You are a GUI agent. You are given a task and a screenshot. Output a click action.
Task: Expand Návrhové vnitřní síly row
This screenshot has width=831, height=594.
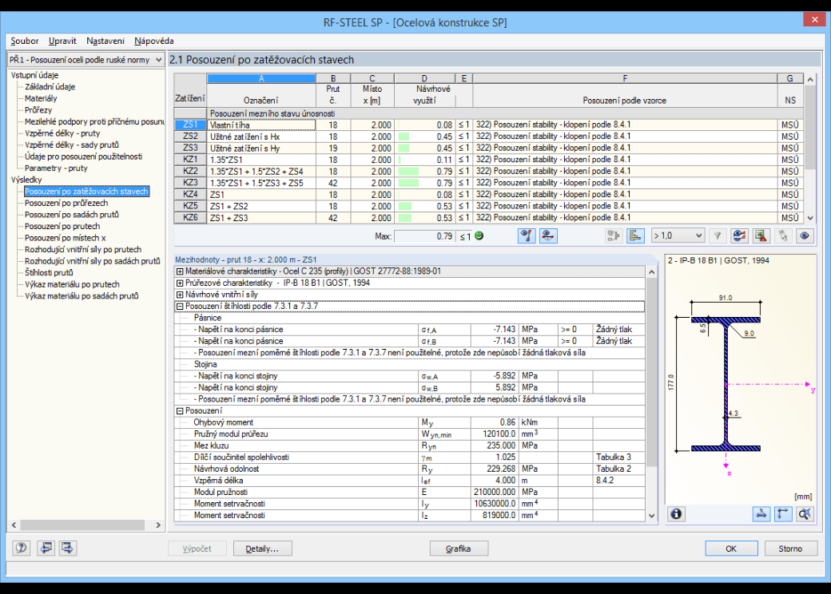coord(180,295)
